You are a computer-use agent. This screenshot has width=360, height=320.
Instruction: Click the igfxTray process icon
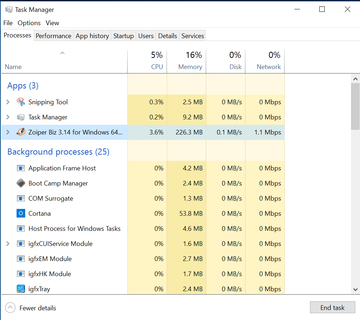point(21,289)
